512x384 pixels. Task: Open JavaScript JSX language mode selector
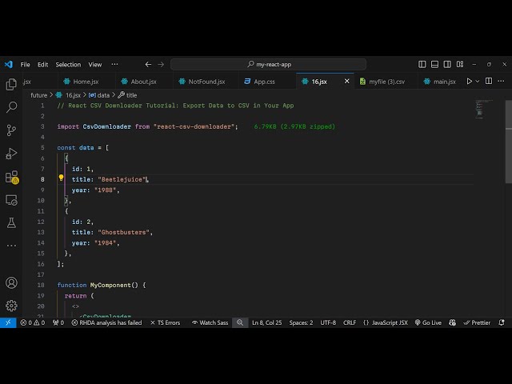coord(386,322)
